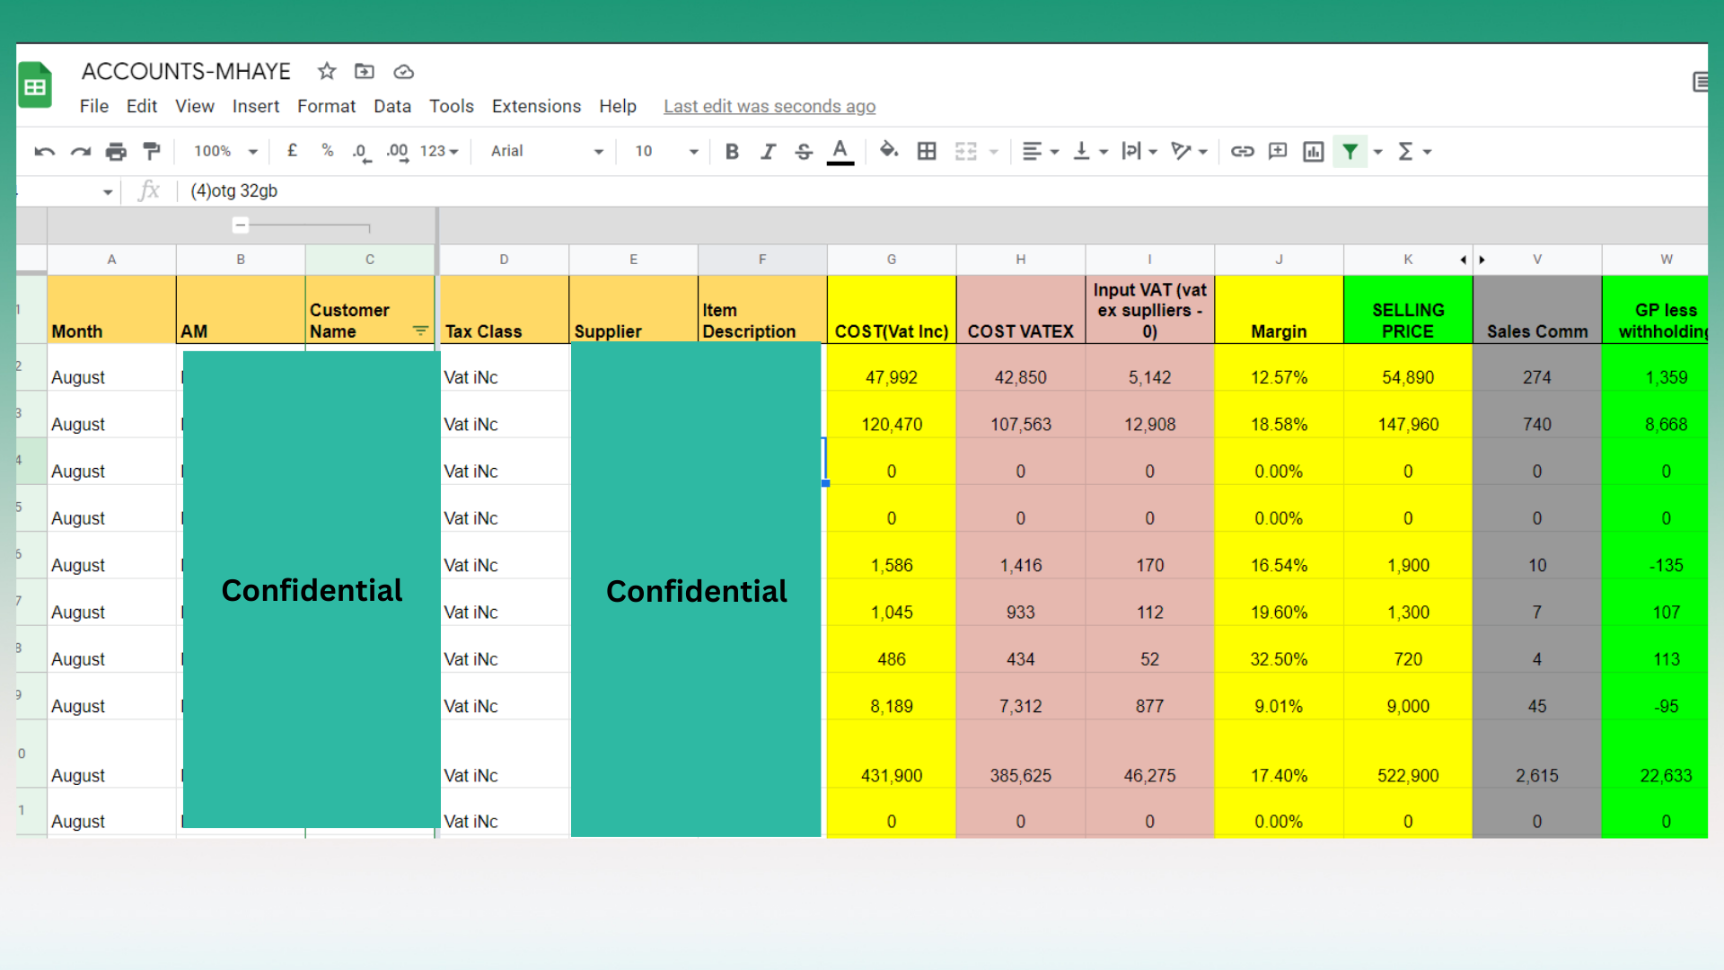Image resolution: width=1724 pixels, height=970 pixels.
Task: Toggle the green filter button
Action: tap(1350, 151)
